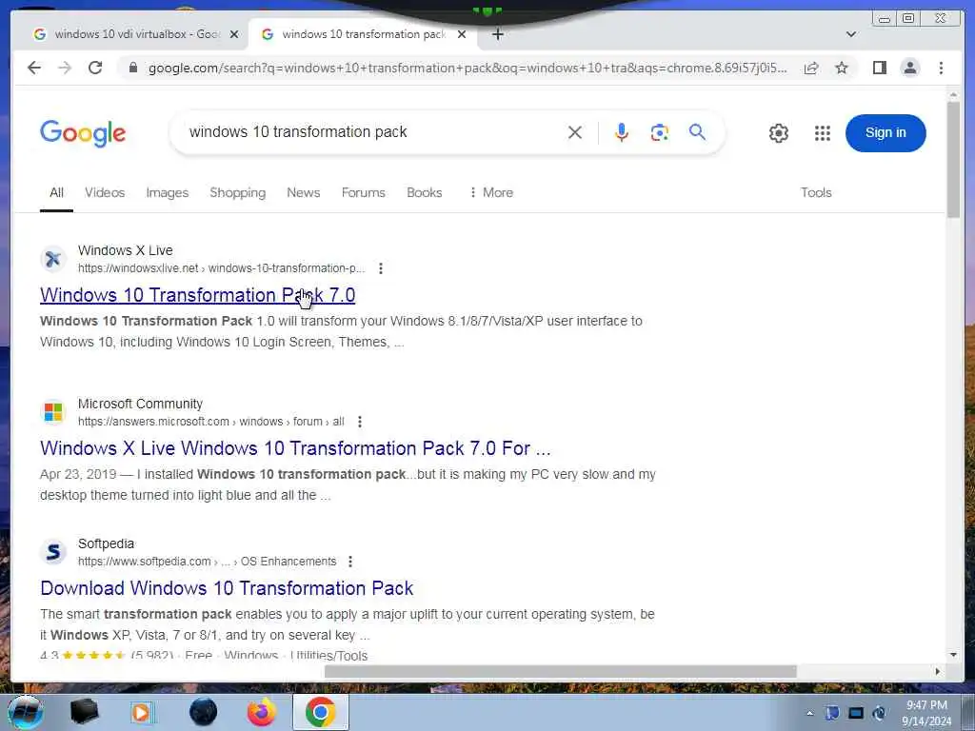Open Windows X Live Microsoft Community result
The height and width of the screenshot is (731, 975).
coord(295,448)
